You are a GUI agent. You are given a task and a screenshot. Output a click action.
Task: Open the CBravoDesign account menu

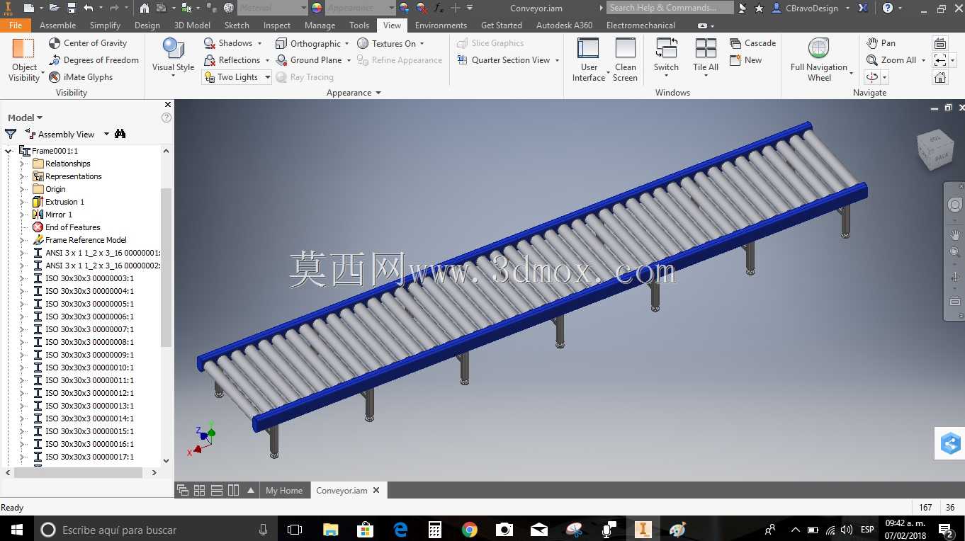point(811,8)
